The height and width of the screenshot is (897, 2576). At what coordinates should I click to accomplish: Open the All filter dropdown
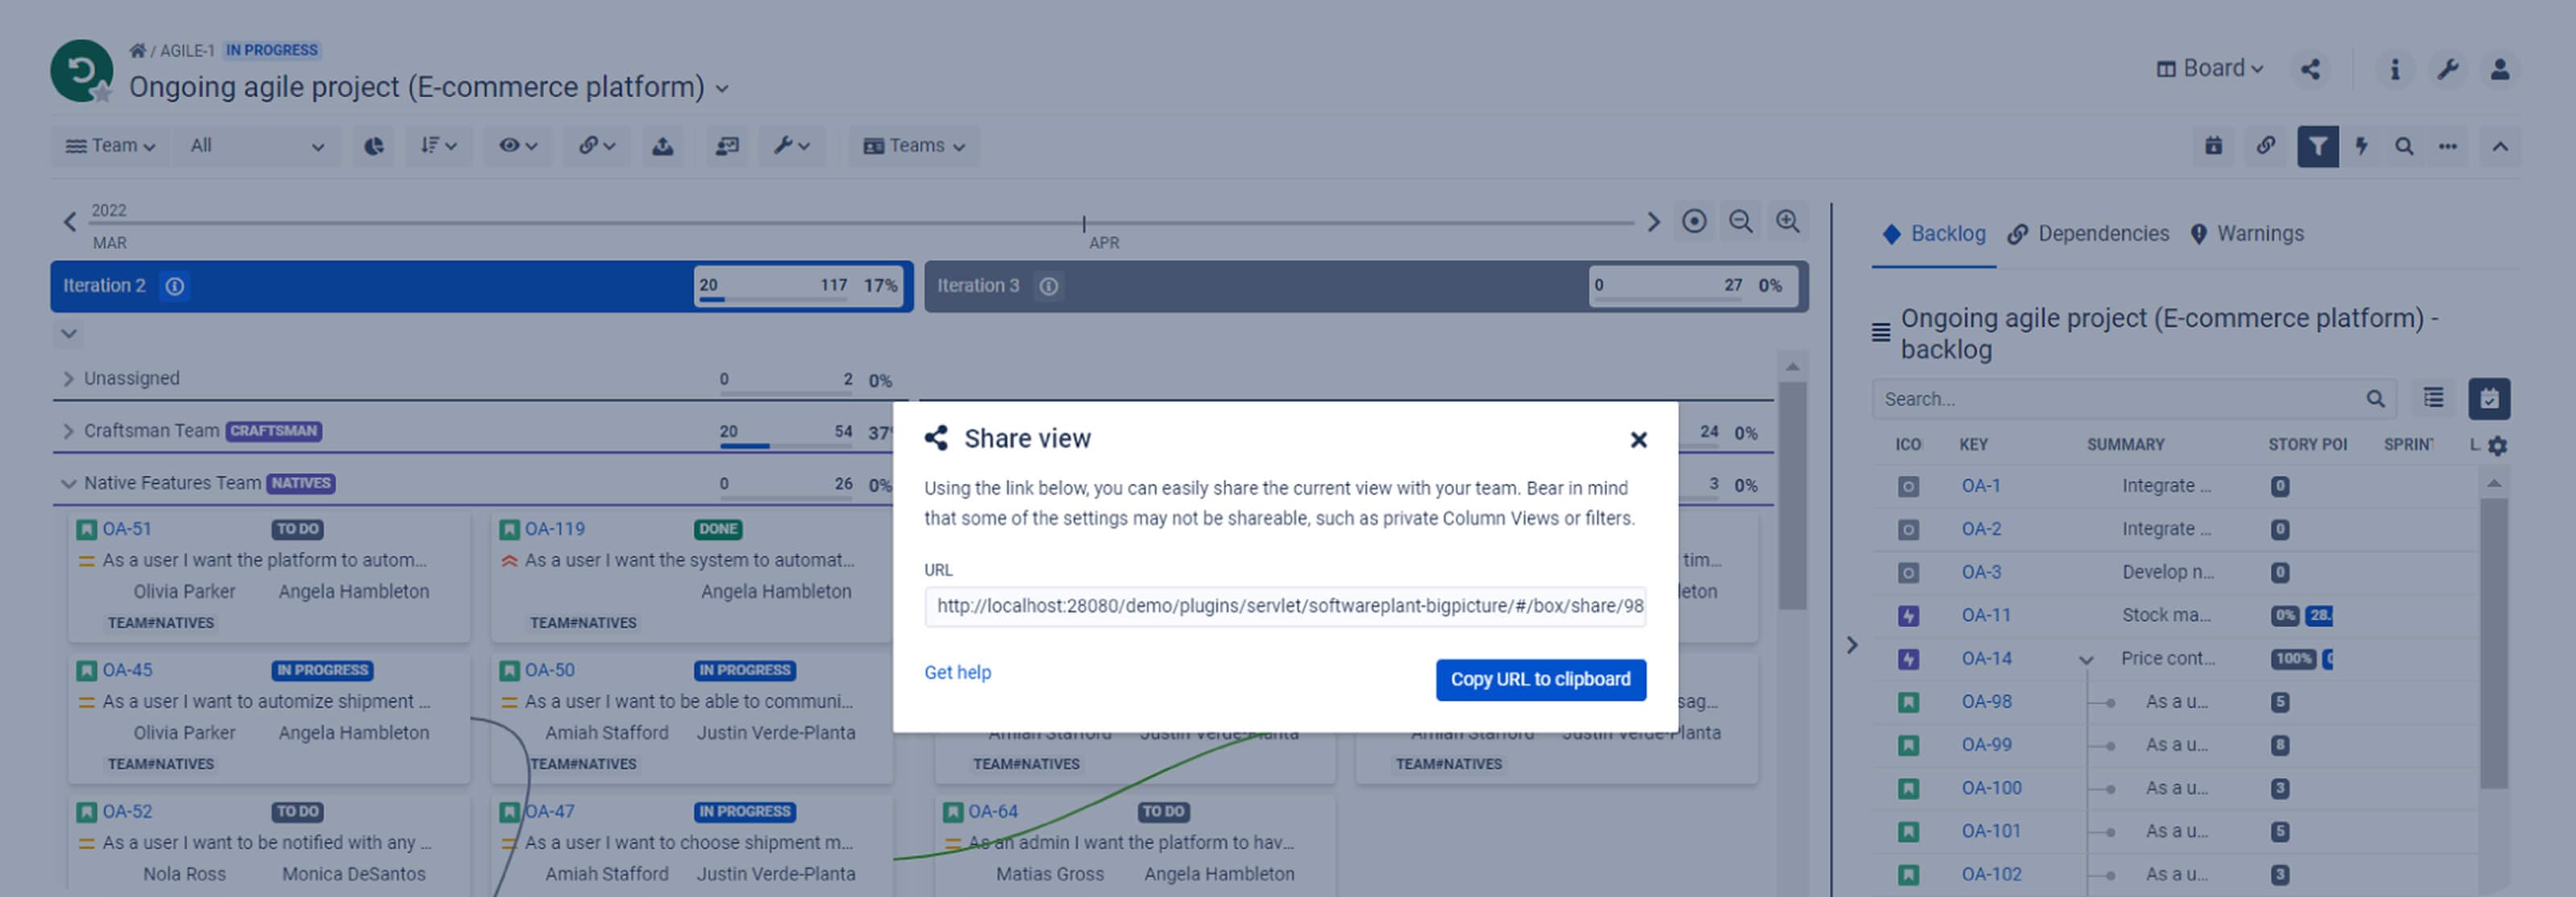[256, 146]
